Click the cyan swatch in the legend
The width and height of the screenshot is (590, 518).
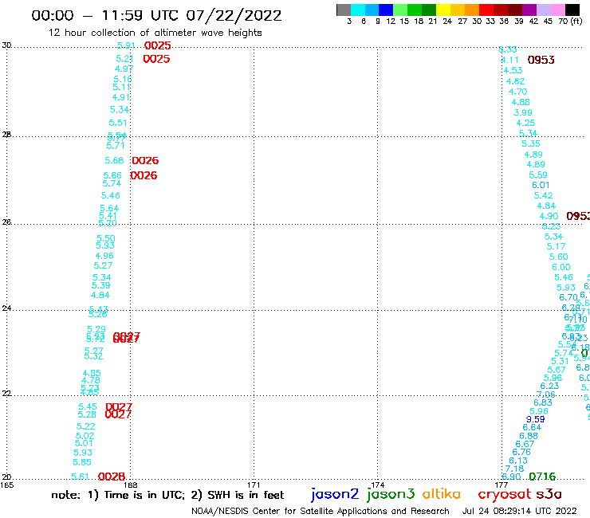pos(358,10)
